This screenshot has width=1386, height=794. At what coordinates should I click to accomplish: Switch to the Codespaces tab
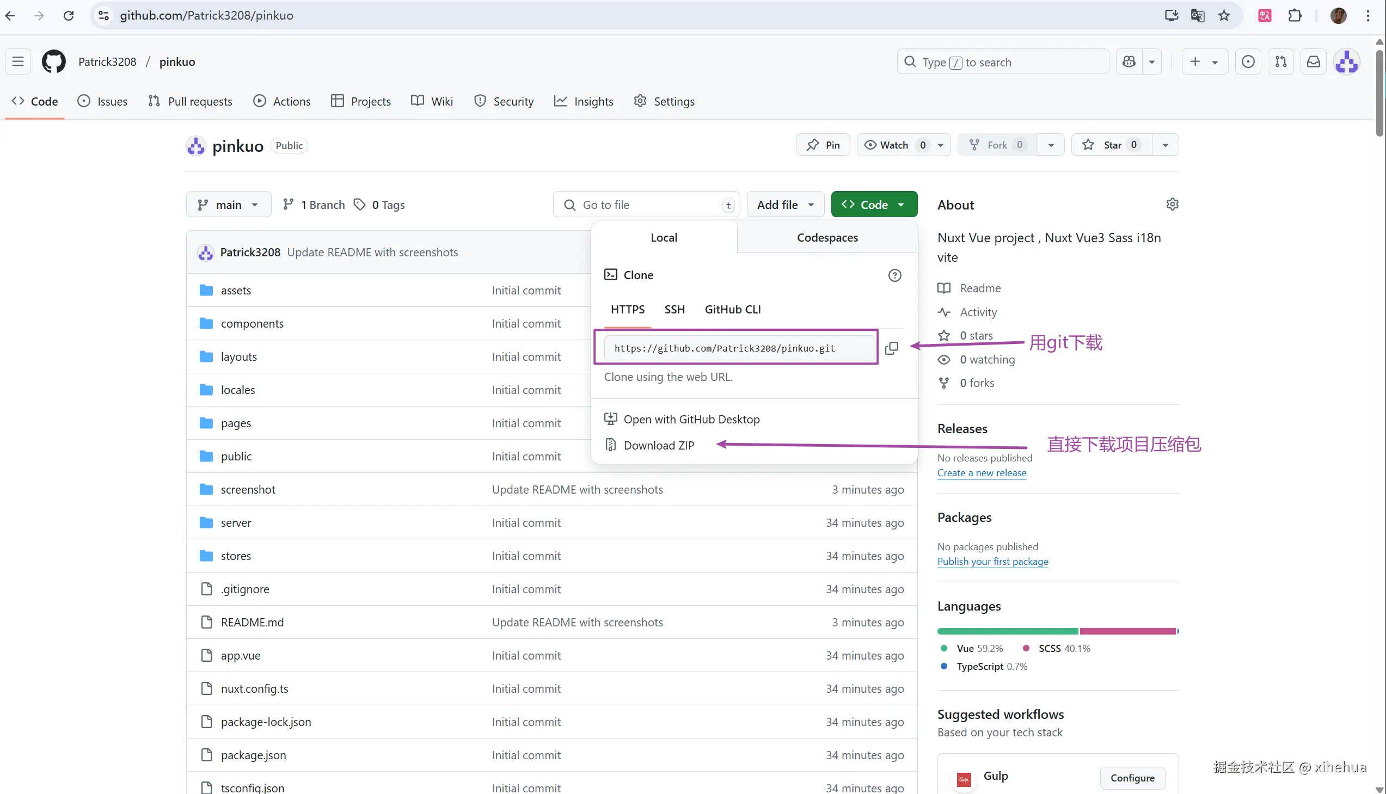[x=827, y=238]
